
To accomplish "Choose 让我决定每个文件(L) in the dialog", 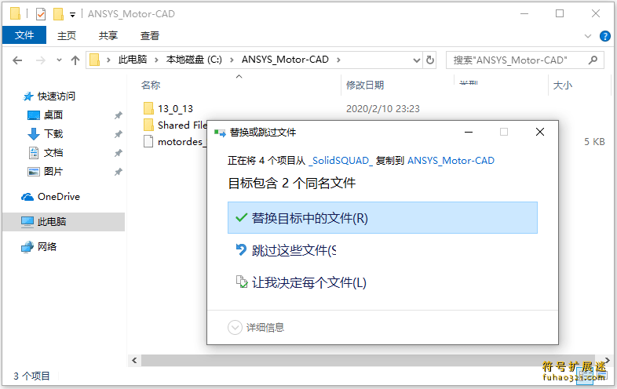I will [x=301, y=282].
